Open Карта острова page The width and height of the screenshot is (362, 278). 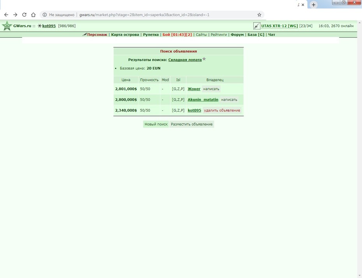125,35
